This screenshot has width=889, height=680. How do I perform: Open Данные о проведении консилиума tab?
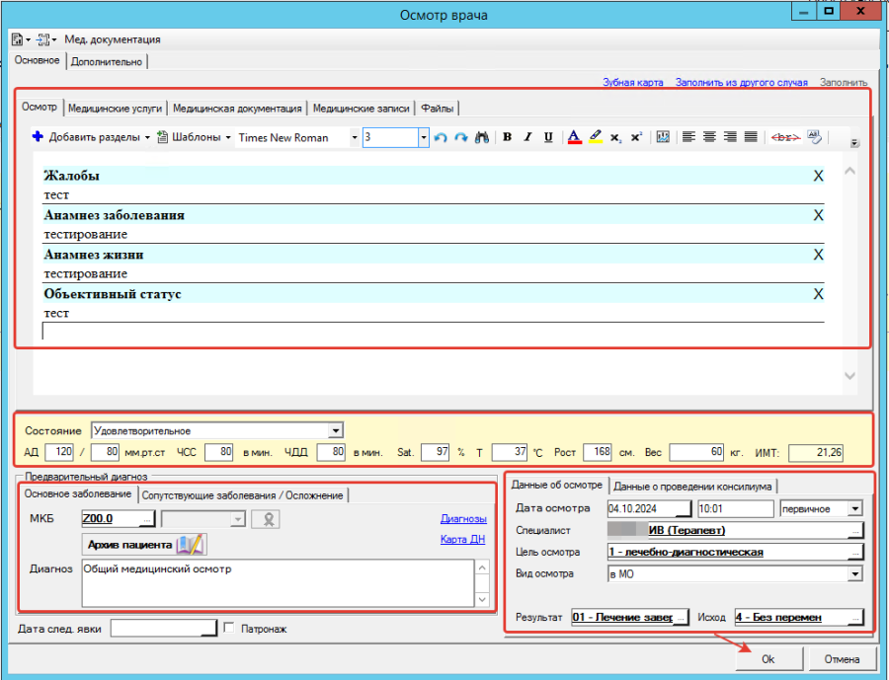(x=692, y=487)
